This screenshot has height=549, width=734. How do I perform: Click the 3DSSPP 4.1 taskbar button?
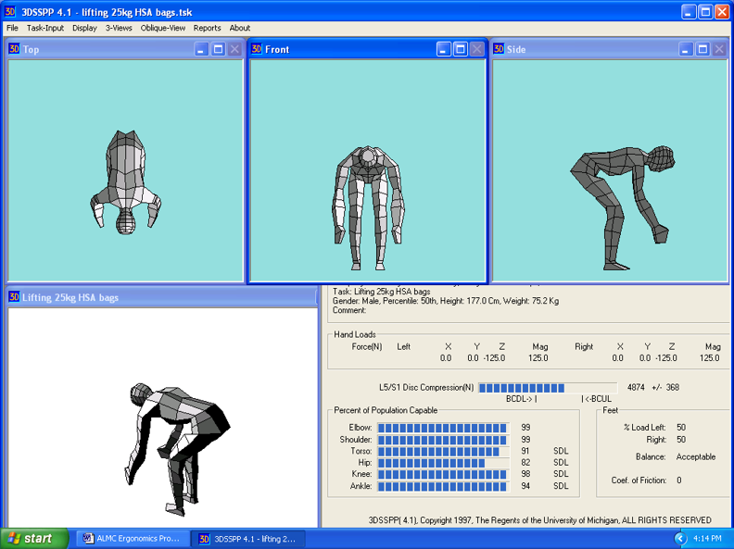tap(248, 539)
